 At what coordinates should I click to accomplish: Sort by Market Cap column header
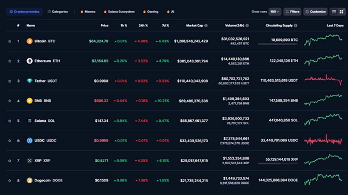(194, 25)
